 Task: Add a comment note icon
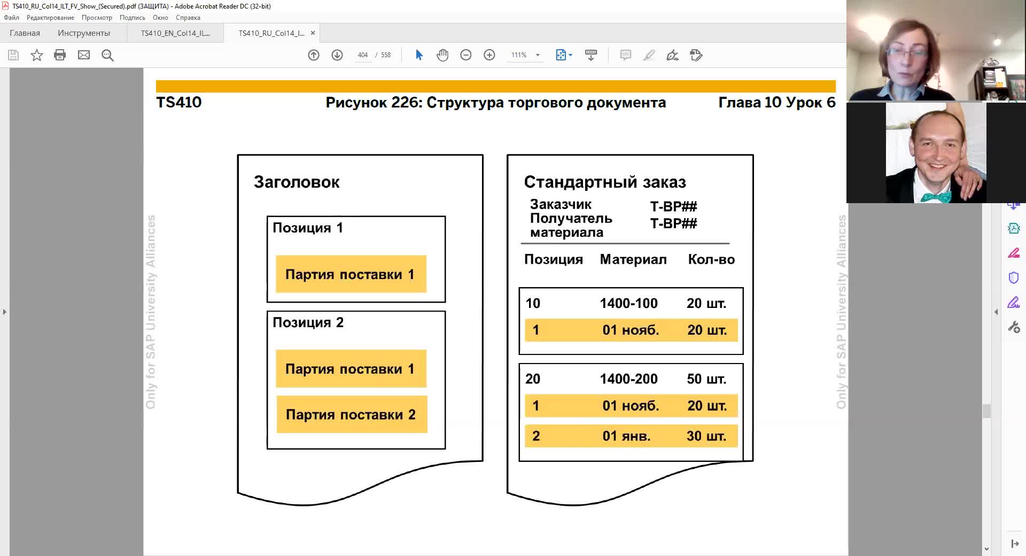(626, 55)
